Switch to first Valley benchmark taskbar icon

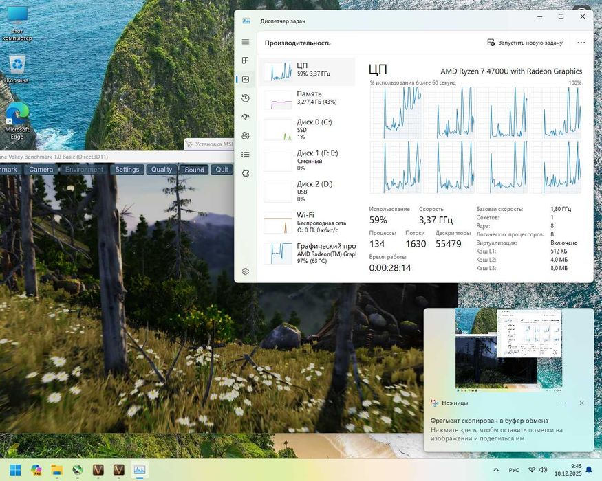click(98, 469)
